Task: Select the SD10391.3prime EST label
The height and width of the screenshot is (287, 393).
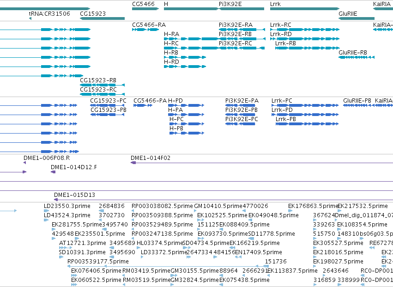Action: click(82, 252)
